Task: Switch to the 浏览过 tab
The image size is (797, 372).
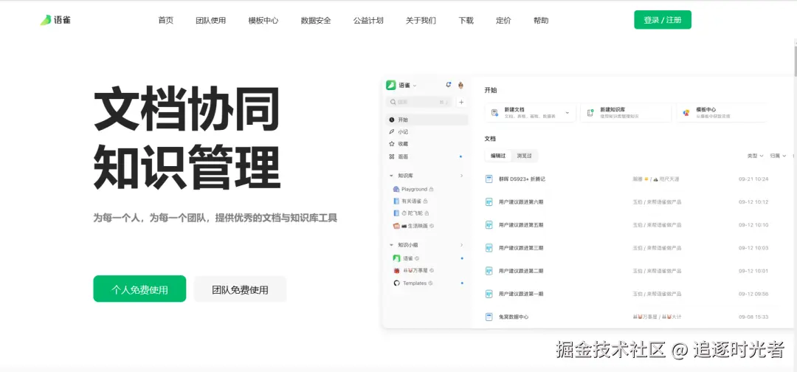Action: coord(524,156)
